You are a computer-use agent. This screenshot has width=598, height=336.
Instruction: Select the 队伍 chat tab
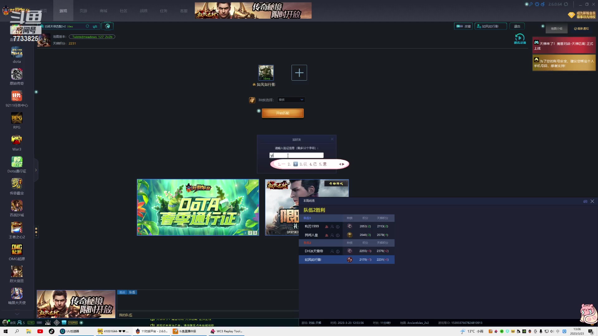[132, 292]
